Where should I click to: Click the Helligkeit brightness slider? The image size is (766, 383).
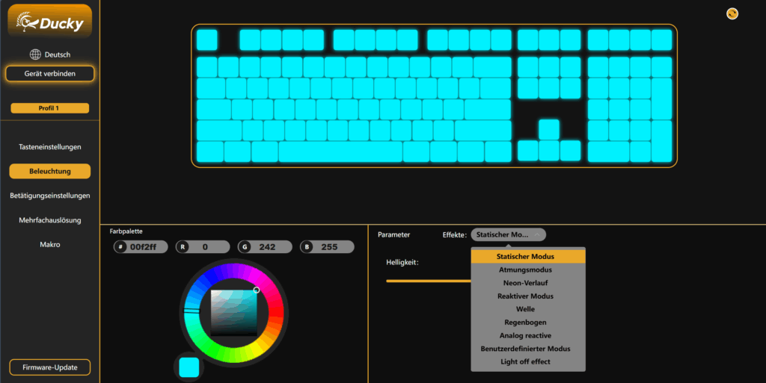tap(428, 281)
